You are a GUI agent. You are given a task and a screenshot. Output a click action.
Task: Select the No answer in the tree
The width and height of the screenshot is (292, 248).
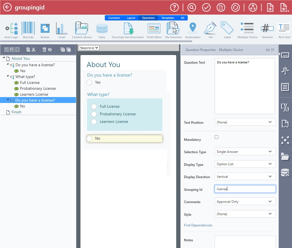pos(22,106)
